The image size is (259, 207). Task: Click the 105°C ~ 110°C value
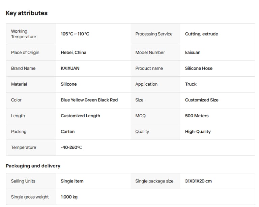[75, 34]
